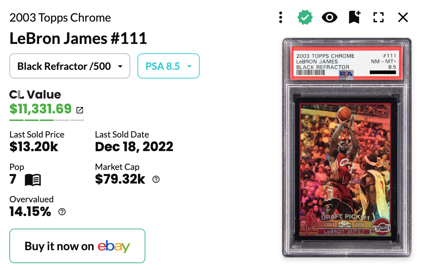Image resolution: width=421 pixels, height=270 pixels.
Task: Click Buy it now on eBay button
Action: coord(77,246)
